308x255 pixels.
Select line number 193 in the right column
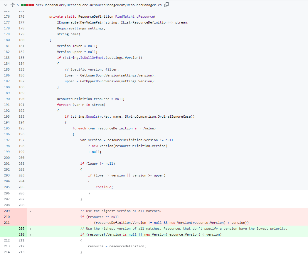[22, 117]
